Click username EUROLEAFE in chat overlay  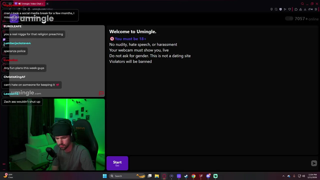click(x=12, y=26)
